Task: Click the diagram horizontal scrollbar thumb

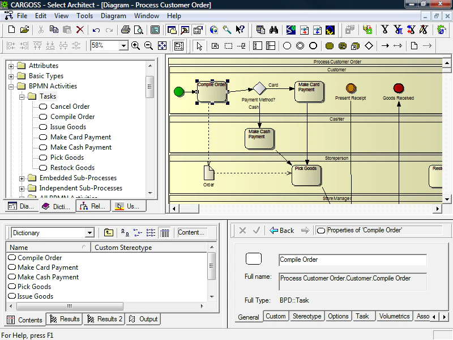Action: point(189,208)
